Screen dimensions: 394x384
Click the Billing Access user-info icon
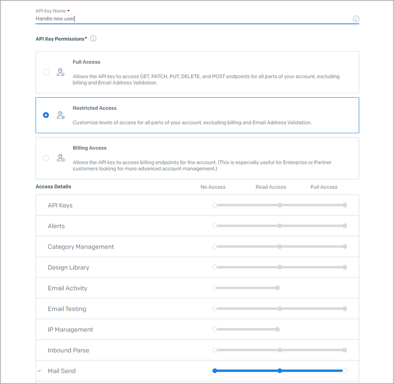pos(61,158)
